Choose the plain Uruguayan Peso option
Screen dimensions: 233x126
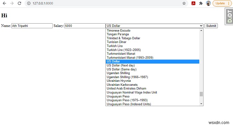(x=152, y=96)
